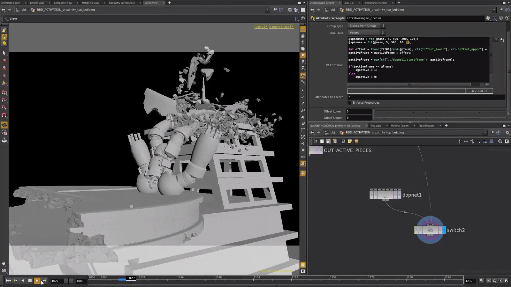Jump to the first frame of timeline
The image size is (511, 287).
coord(8,281)
